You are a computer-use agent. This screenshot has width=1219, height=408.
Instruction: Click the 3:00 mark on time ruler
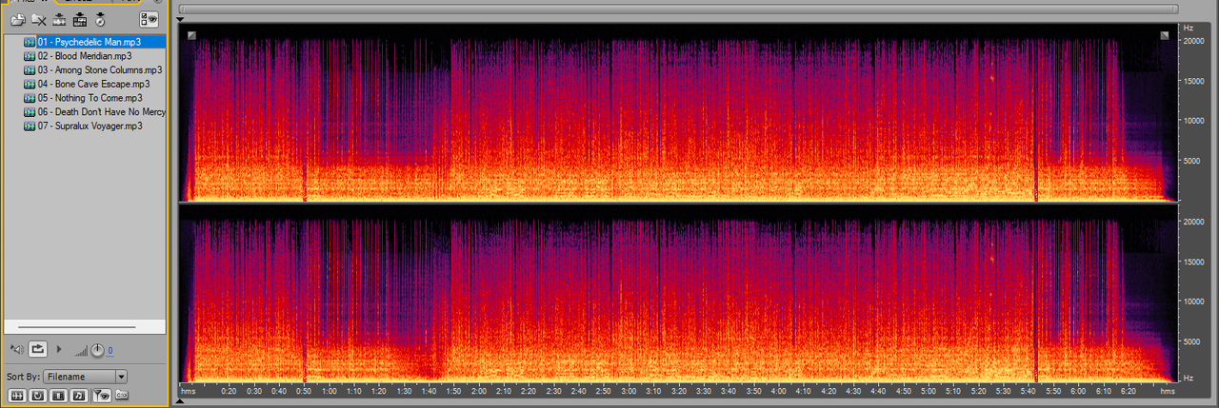point(629,391)
